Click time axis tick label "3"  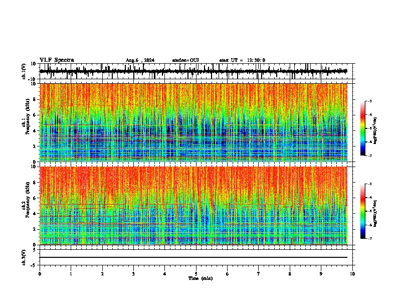[x=133, y=274]
